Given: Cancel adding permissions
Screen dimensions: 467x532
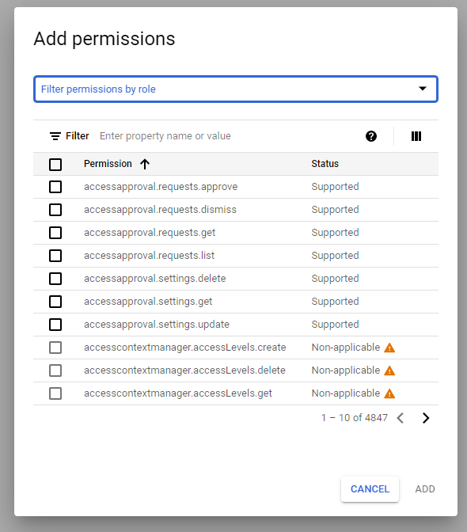Looking at the screenshot, I should tap(370, 489).
